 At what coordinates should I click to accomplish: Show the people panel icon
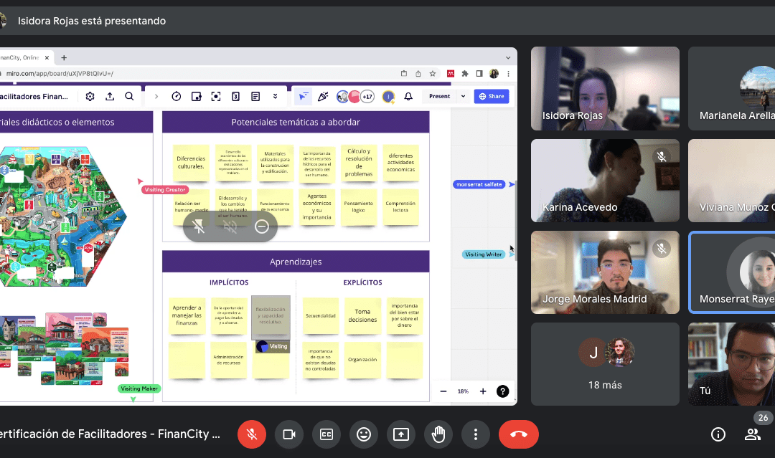(x=753, y=434)
